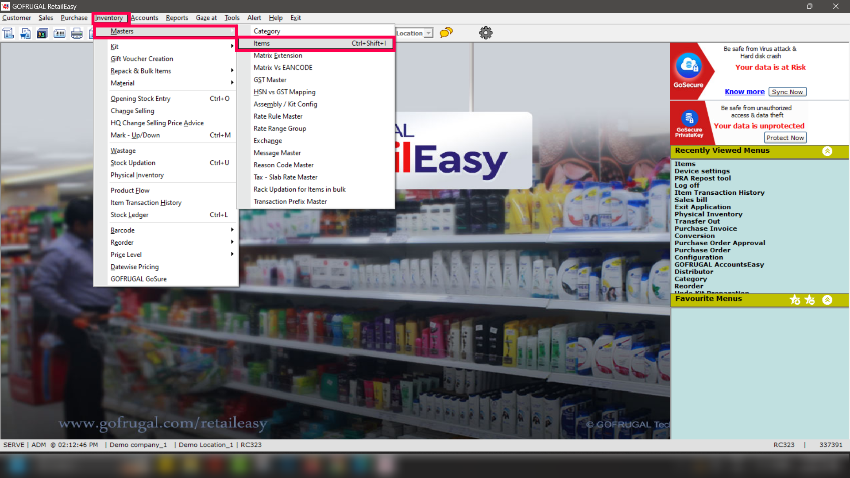The width and height of the screenshot is (850, 478).
Task: Choose GST Master menu entry
Action: click(270, 80)
